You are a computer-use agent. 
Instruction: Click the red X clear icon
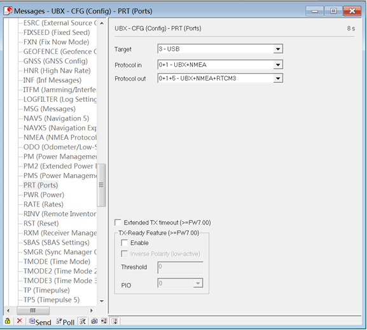click(x=20, y=321)
